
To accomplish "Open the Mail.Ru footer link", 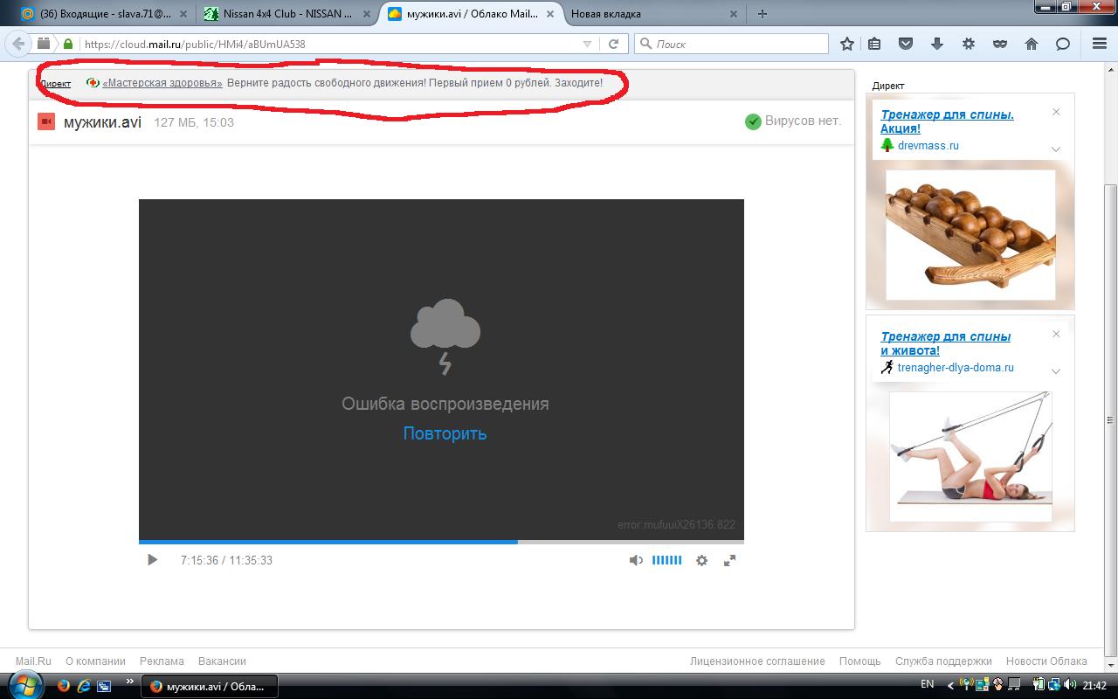I will [33, 661].
